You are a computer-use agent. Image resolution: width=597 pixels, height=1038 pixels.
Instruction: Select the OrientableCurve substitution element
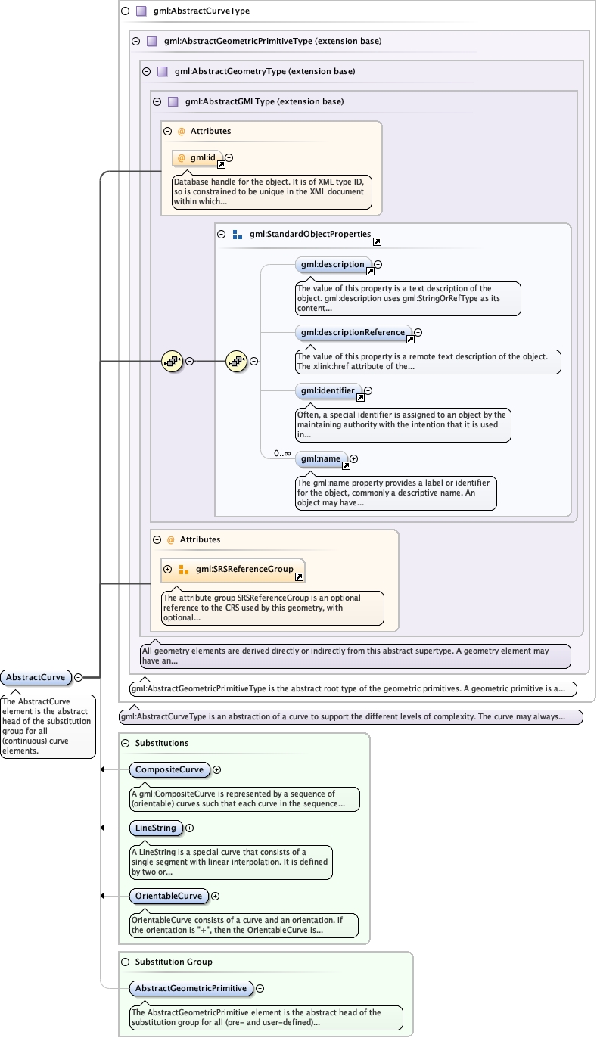coord(169,896)
